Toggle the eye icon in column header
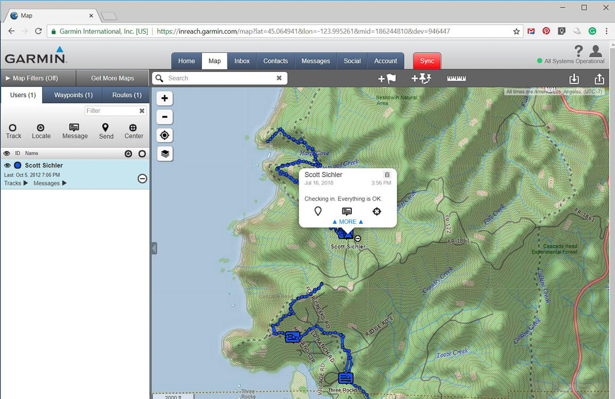Viewport: 615px width, 399px height. (8, 154)
